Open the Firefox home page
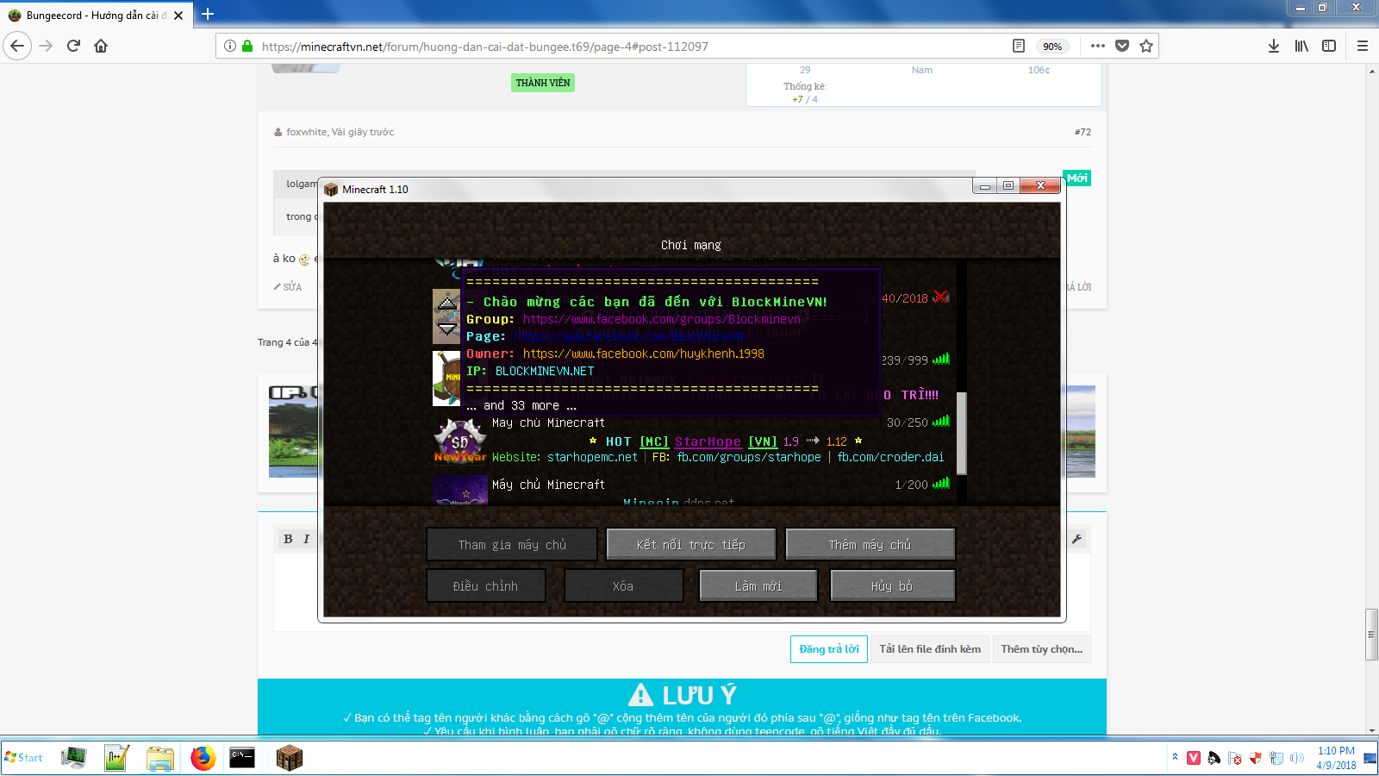The height and width of the screenshot is (776, 1379). [101, 46]
